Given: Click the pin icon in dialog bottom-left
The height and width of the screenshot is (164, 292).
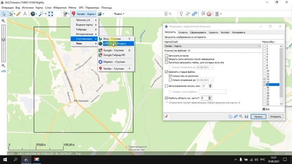Looking at the screenshot, I should click(x=166, y=117).
